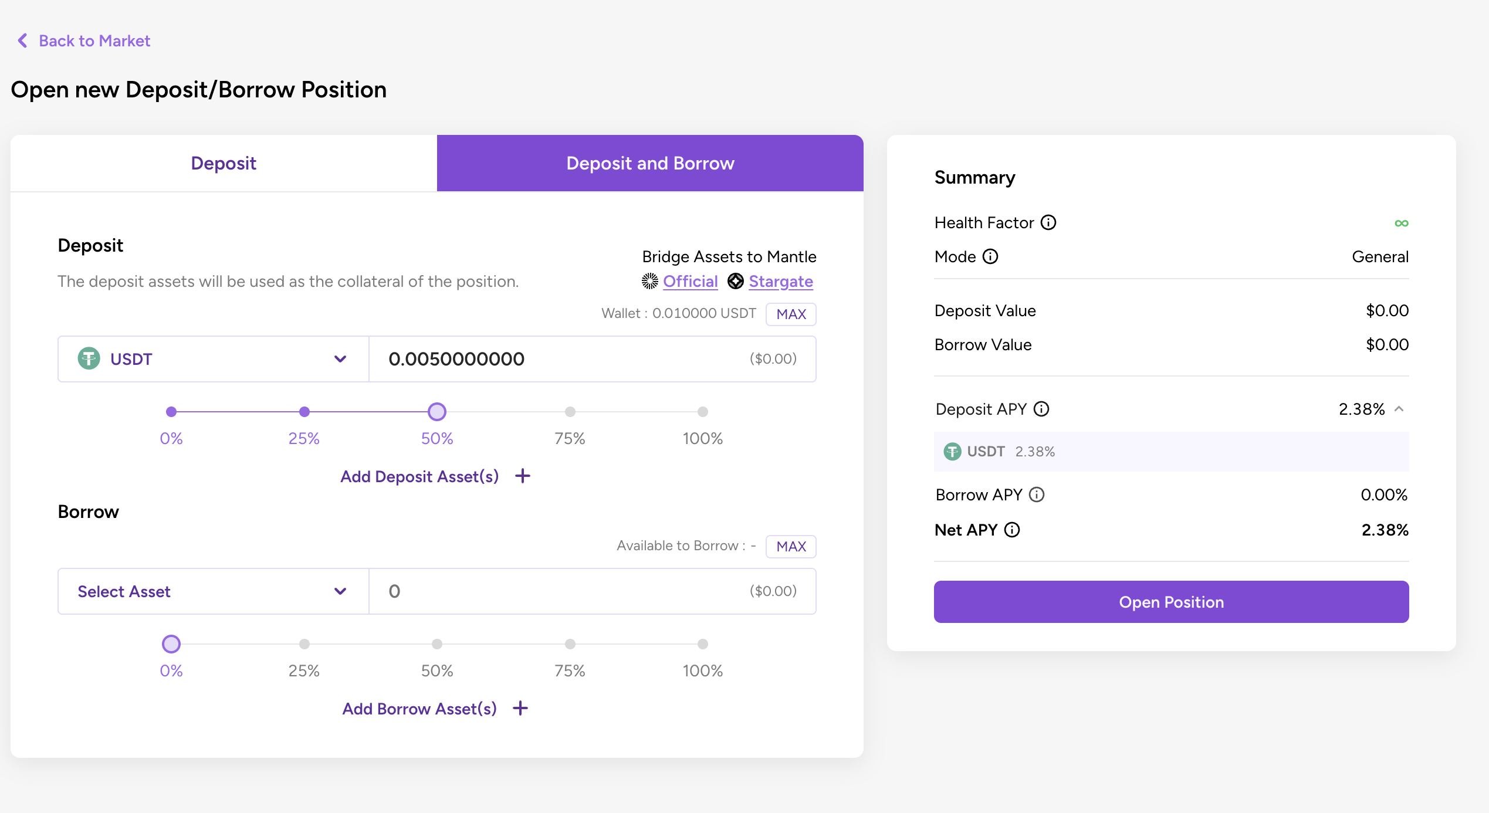1489x813 pixels.
Task: Set deposit slider to 75% stop
Action: tap(570, 412)
